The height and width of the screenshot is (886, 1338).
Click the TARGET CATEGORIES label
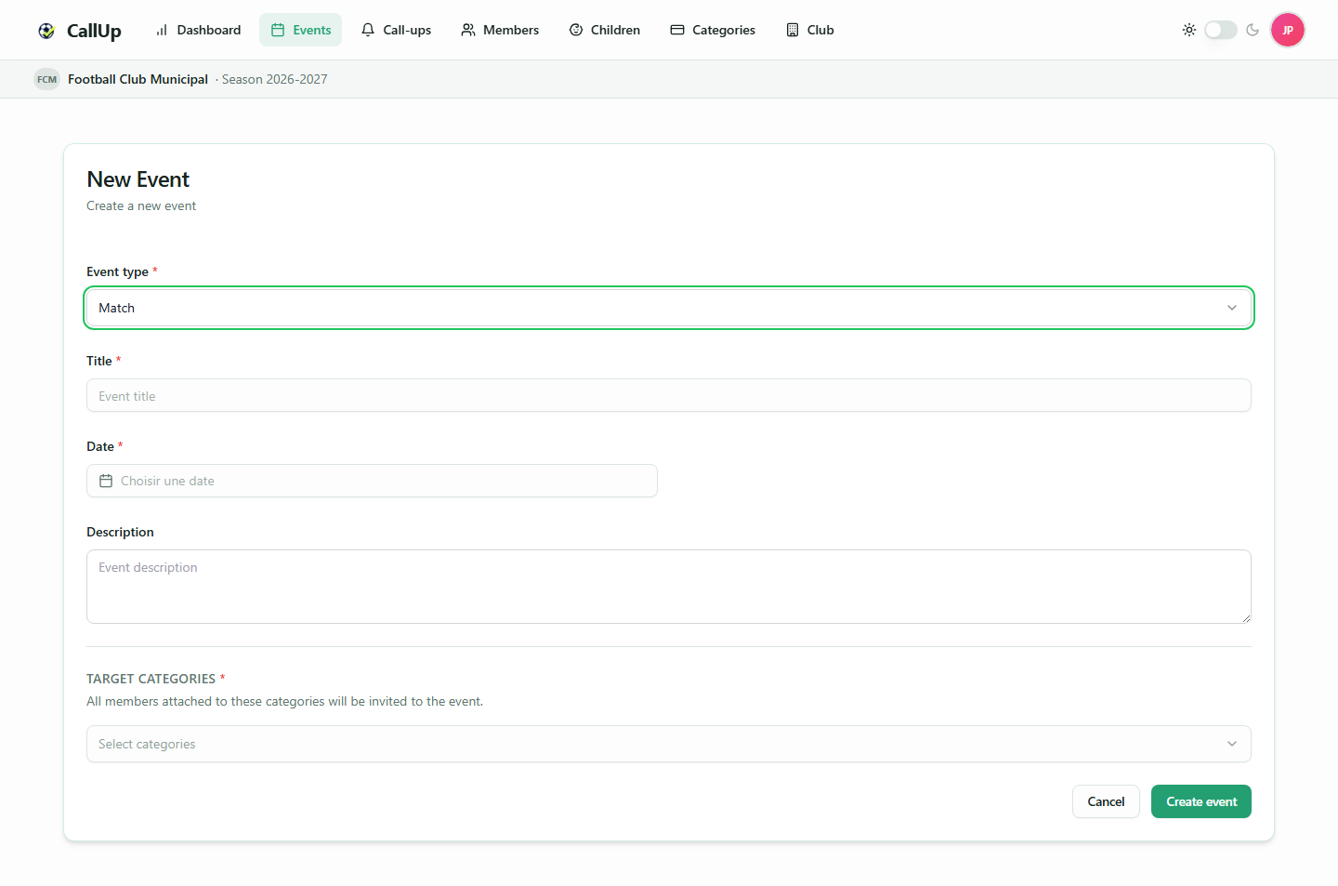tap(151, 679)
